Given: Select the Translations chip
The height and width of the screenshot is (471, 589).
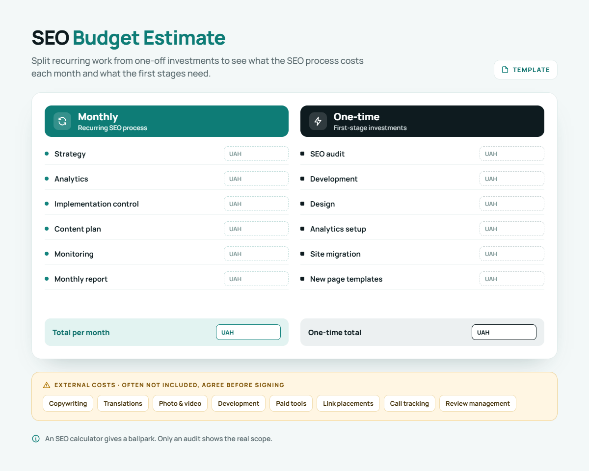Looking at the screenshot, I should click(x=123, y=403).
